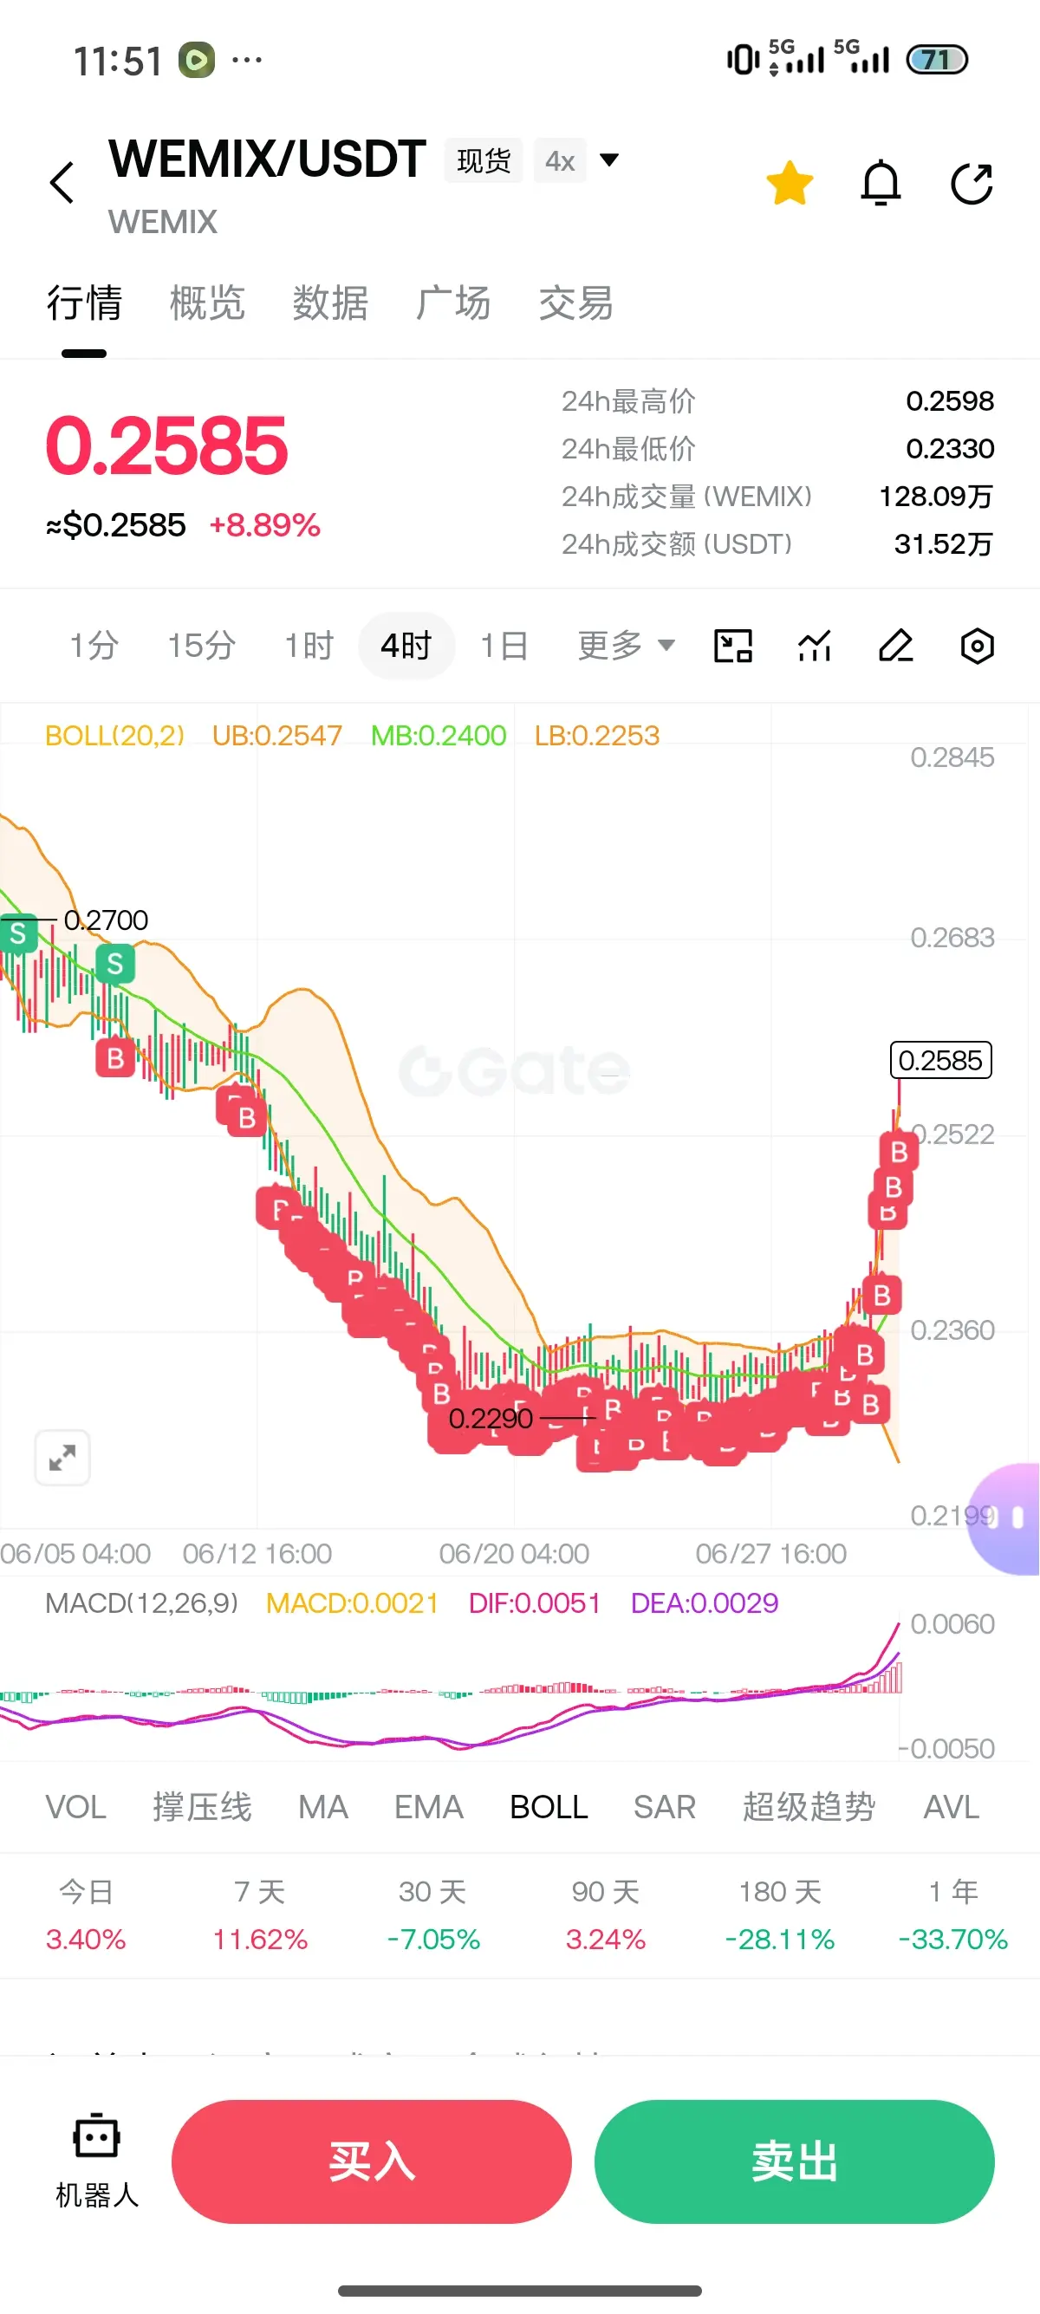Open drawing tools pencil icon
This screenshot has width=1040, height=2314.
[895, 645]
